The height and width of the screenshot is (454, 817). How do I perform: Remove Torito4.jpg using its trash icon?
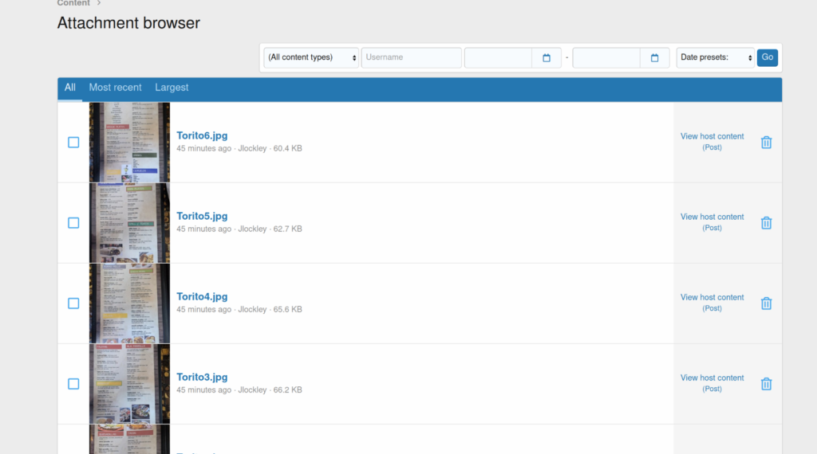click(x=766, y=303)
